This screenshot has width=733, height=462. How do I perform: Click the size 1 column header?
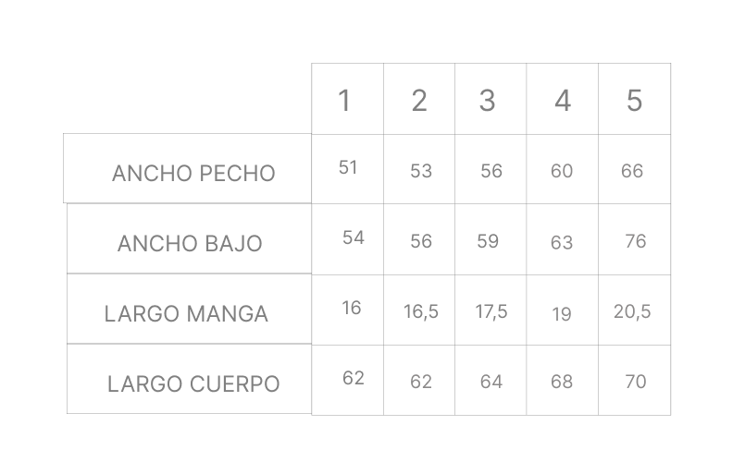[344, 100]
